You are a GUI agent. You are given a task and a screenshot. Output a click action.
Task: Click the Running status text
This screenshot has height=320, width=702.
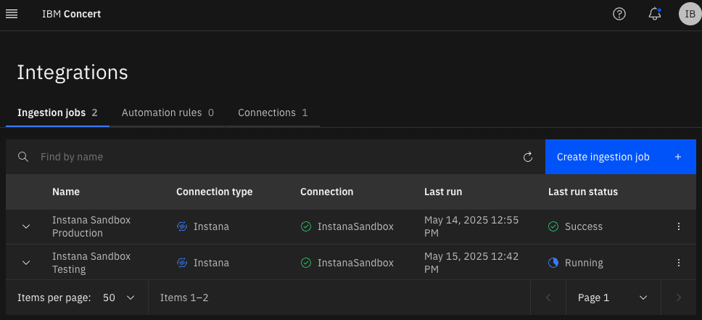tap(584, 263)
